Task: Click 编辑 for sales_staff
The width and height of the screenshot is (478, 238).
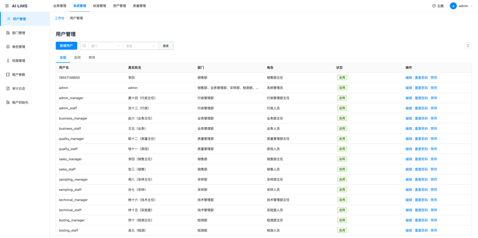Action: 409,169
